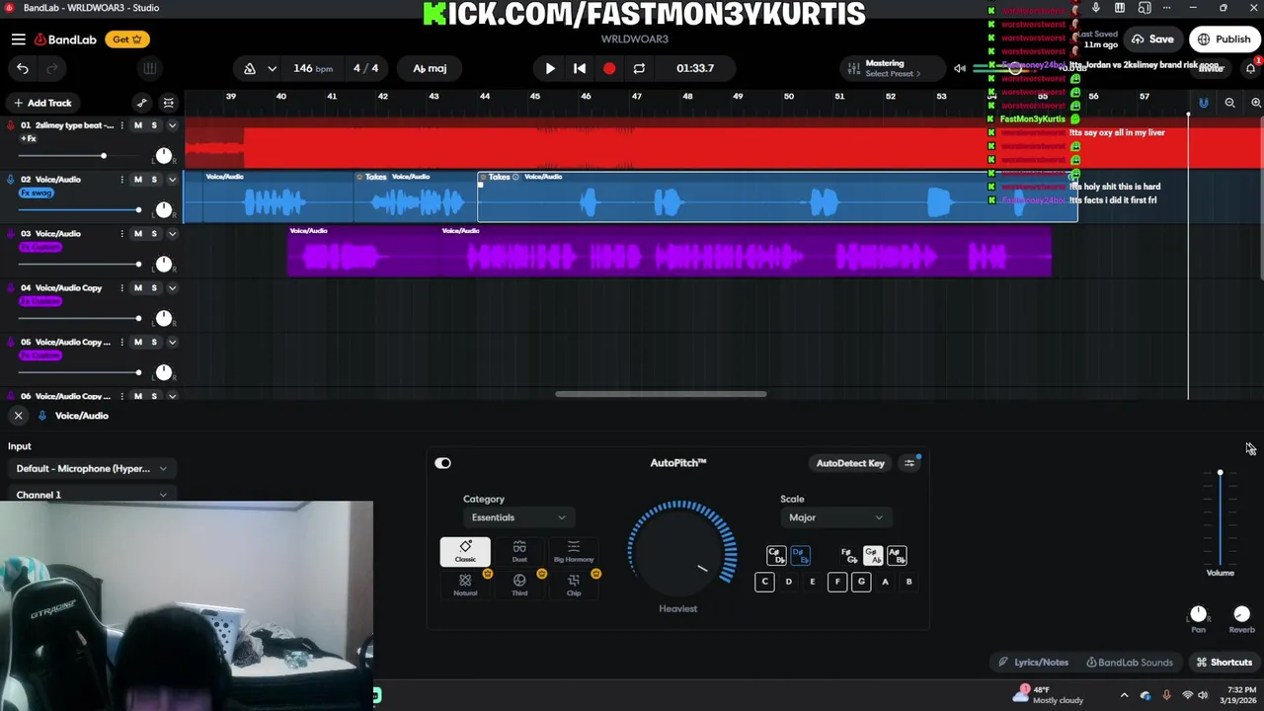Select the Chip AutoPitch effect

574,586
